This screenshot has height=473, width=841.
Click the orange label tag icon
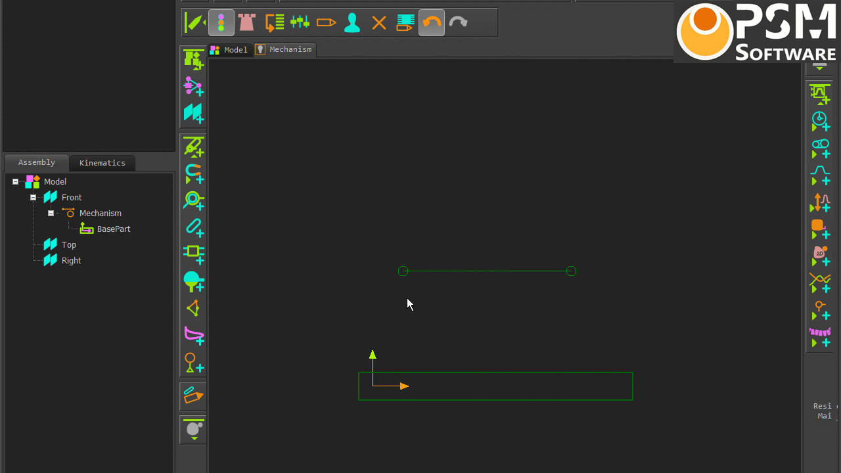click(x=326, y=23)
